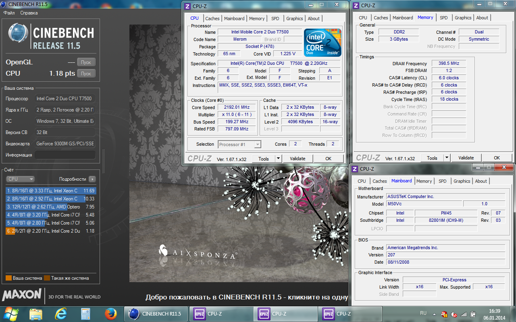Open Файл menu in Cinebench
516x322 pixels.
pos(9,13)
